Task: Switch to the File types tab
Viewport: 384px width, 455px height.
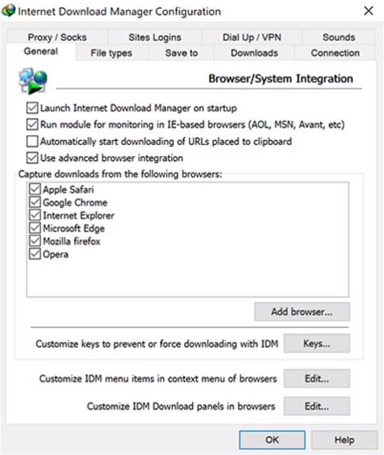Action: point(113,53)
